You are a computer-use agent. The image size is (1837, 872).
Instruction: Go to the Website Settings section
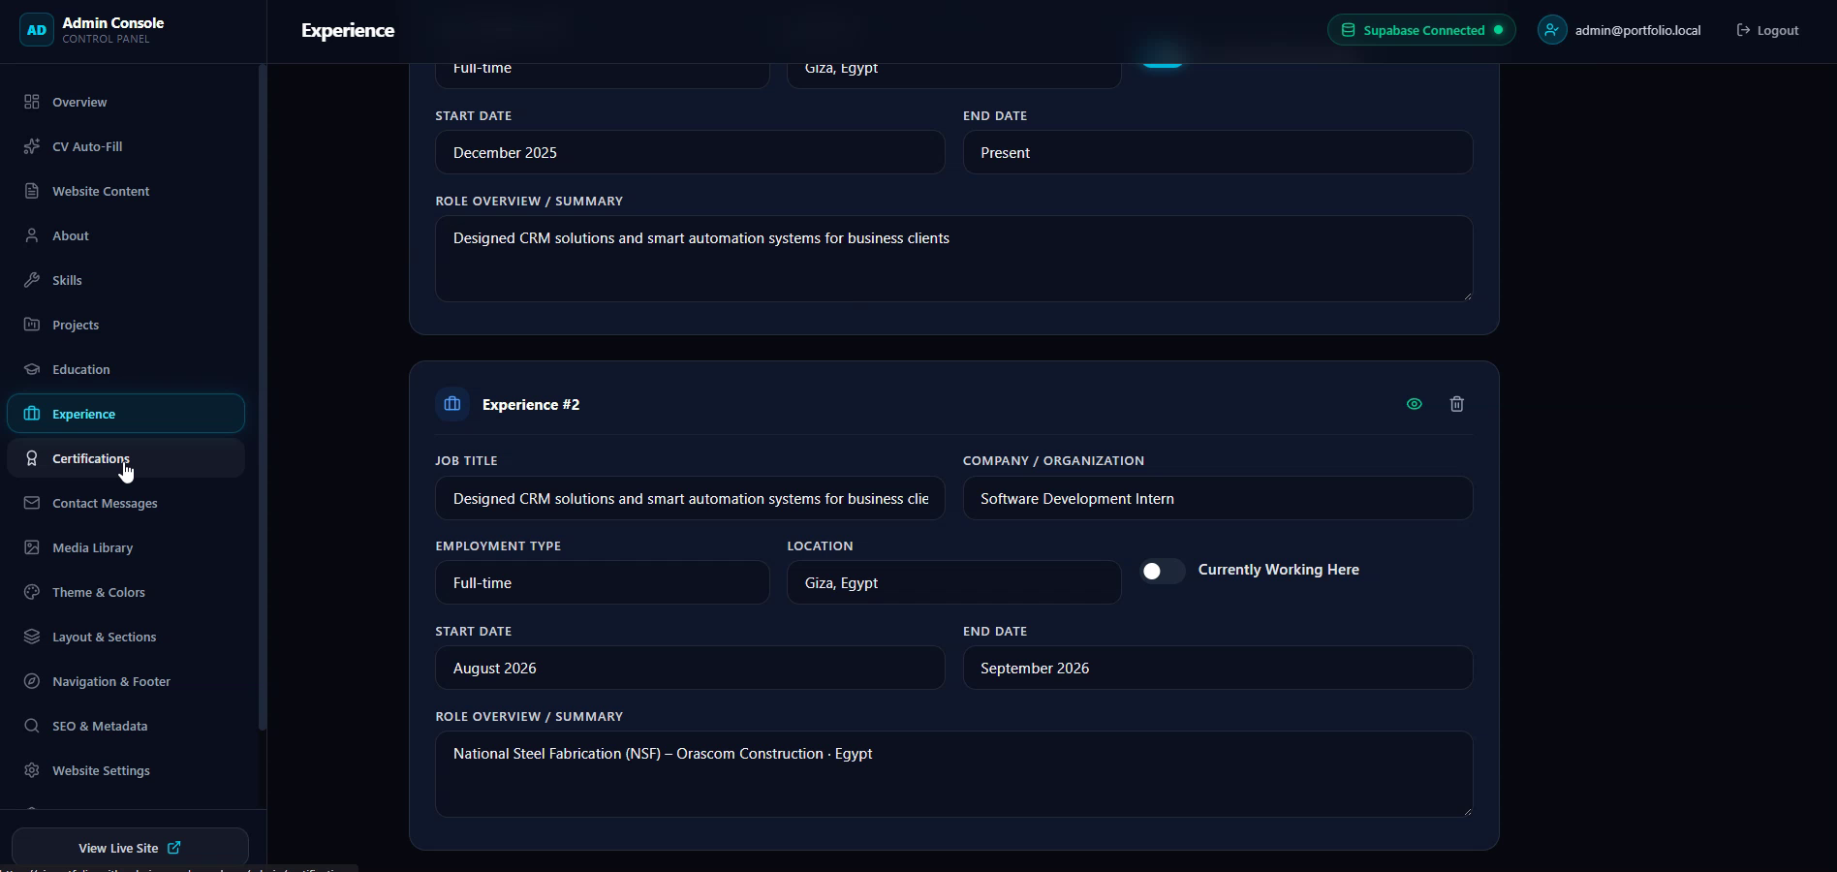(x=126, y=770)
